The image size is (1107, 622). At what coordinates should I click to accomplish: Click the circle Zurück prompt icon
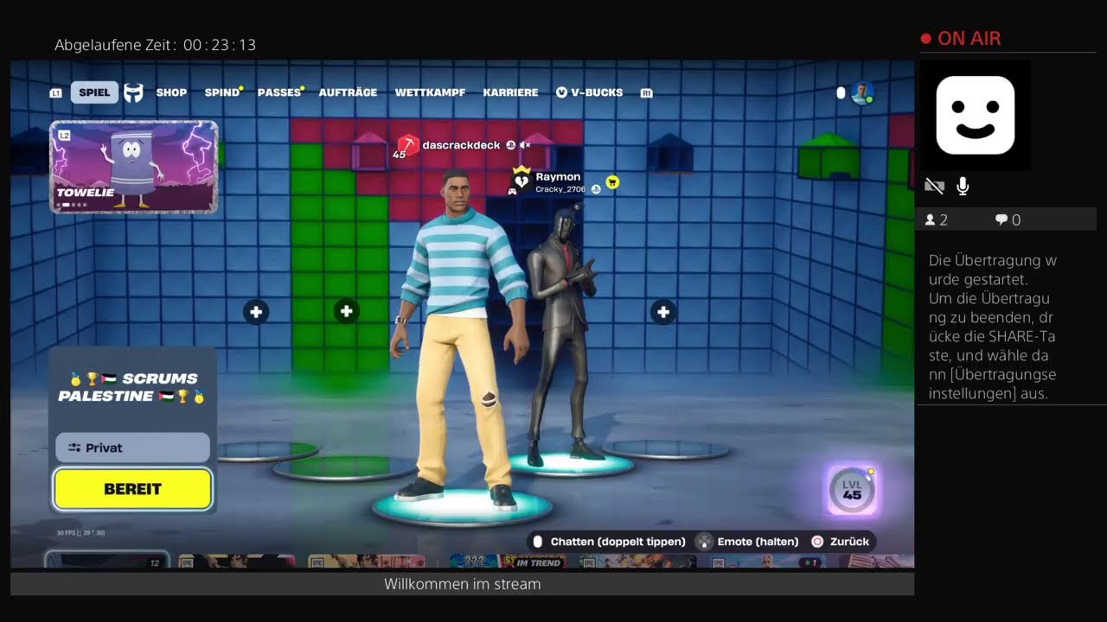(x=817, y=542)
